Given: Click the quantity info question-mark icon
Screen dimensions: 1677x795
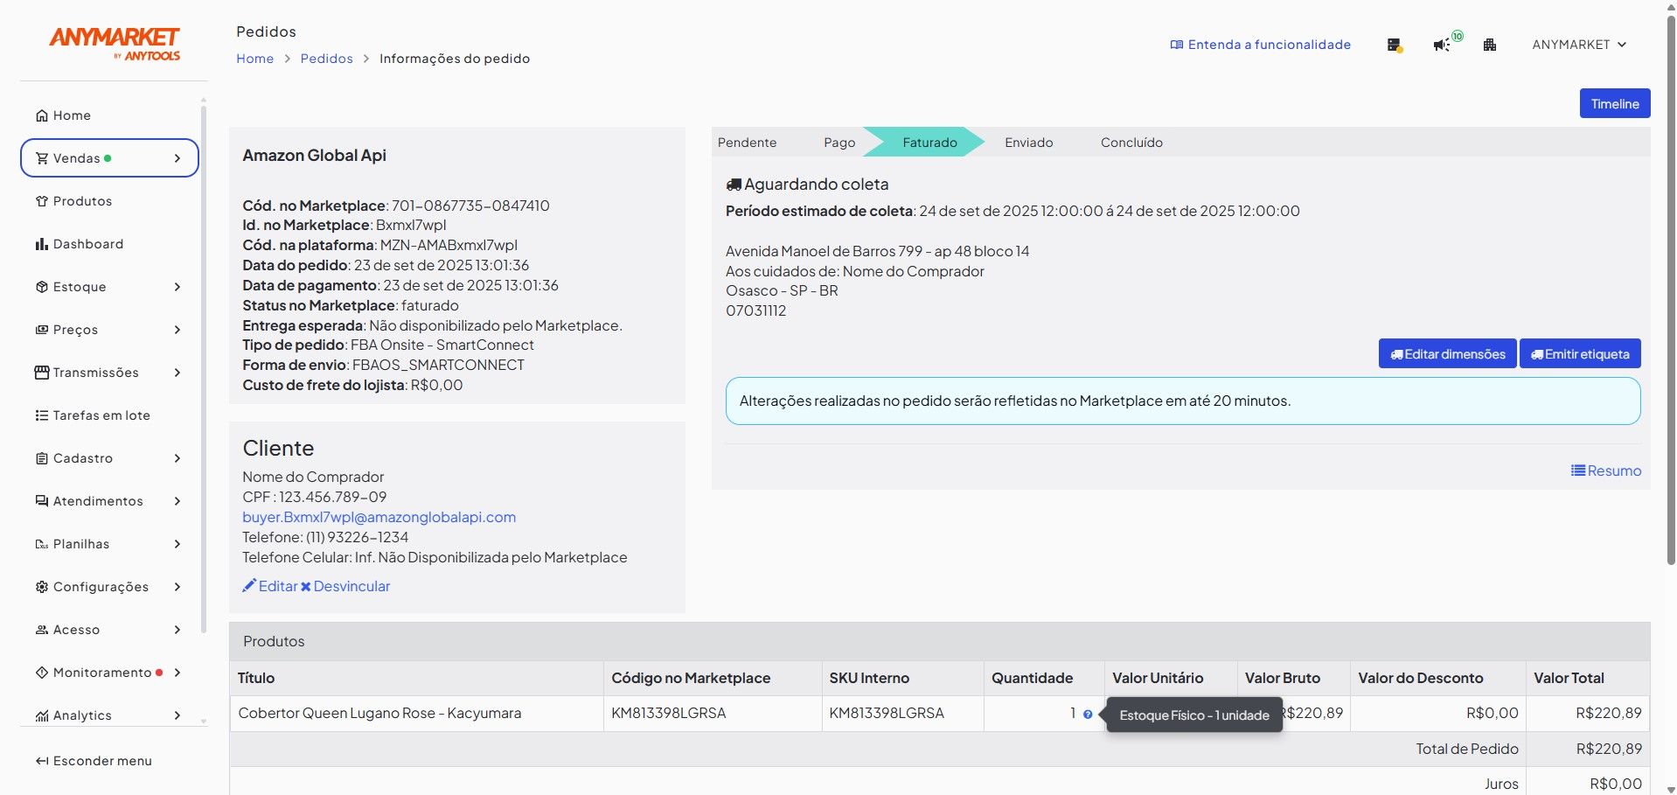Looking at the screenshot, I should tap(1088, 715).
